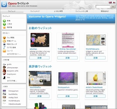This screenshot has width=117, height=109.
Task: Open the touchtheSky title link under 高評価ウィジェット
Action: (35, 87)
